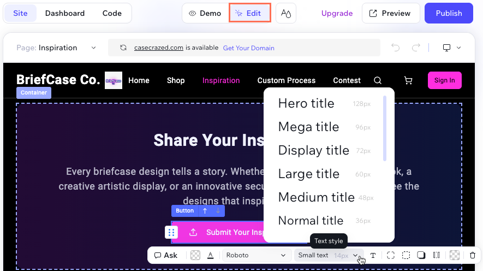
Task: Move Button element up arrow
Action: (x=205, y=210)
